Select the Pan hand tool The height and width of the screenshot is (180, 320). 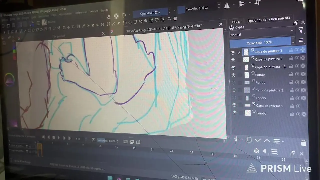point(175,18)
